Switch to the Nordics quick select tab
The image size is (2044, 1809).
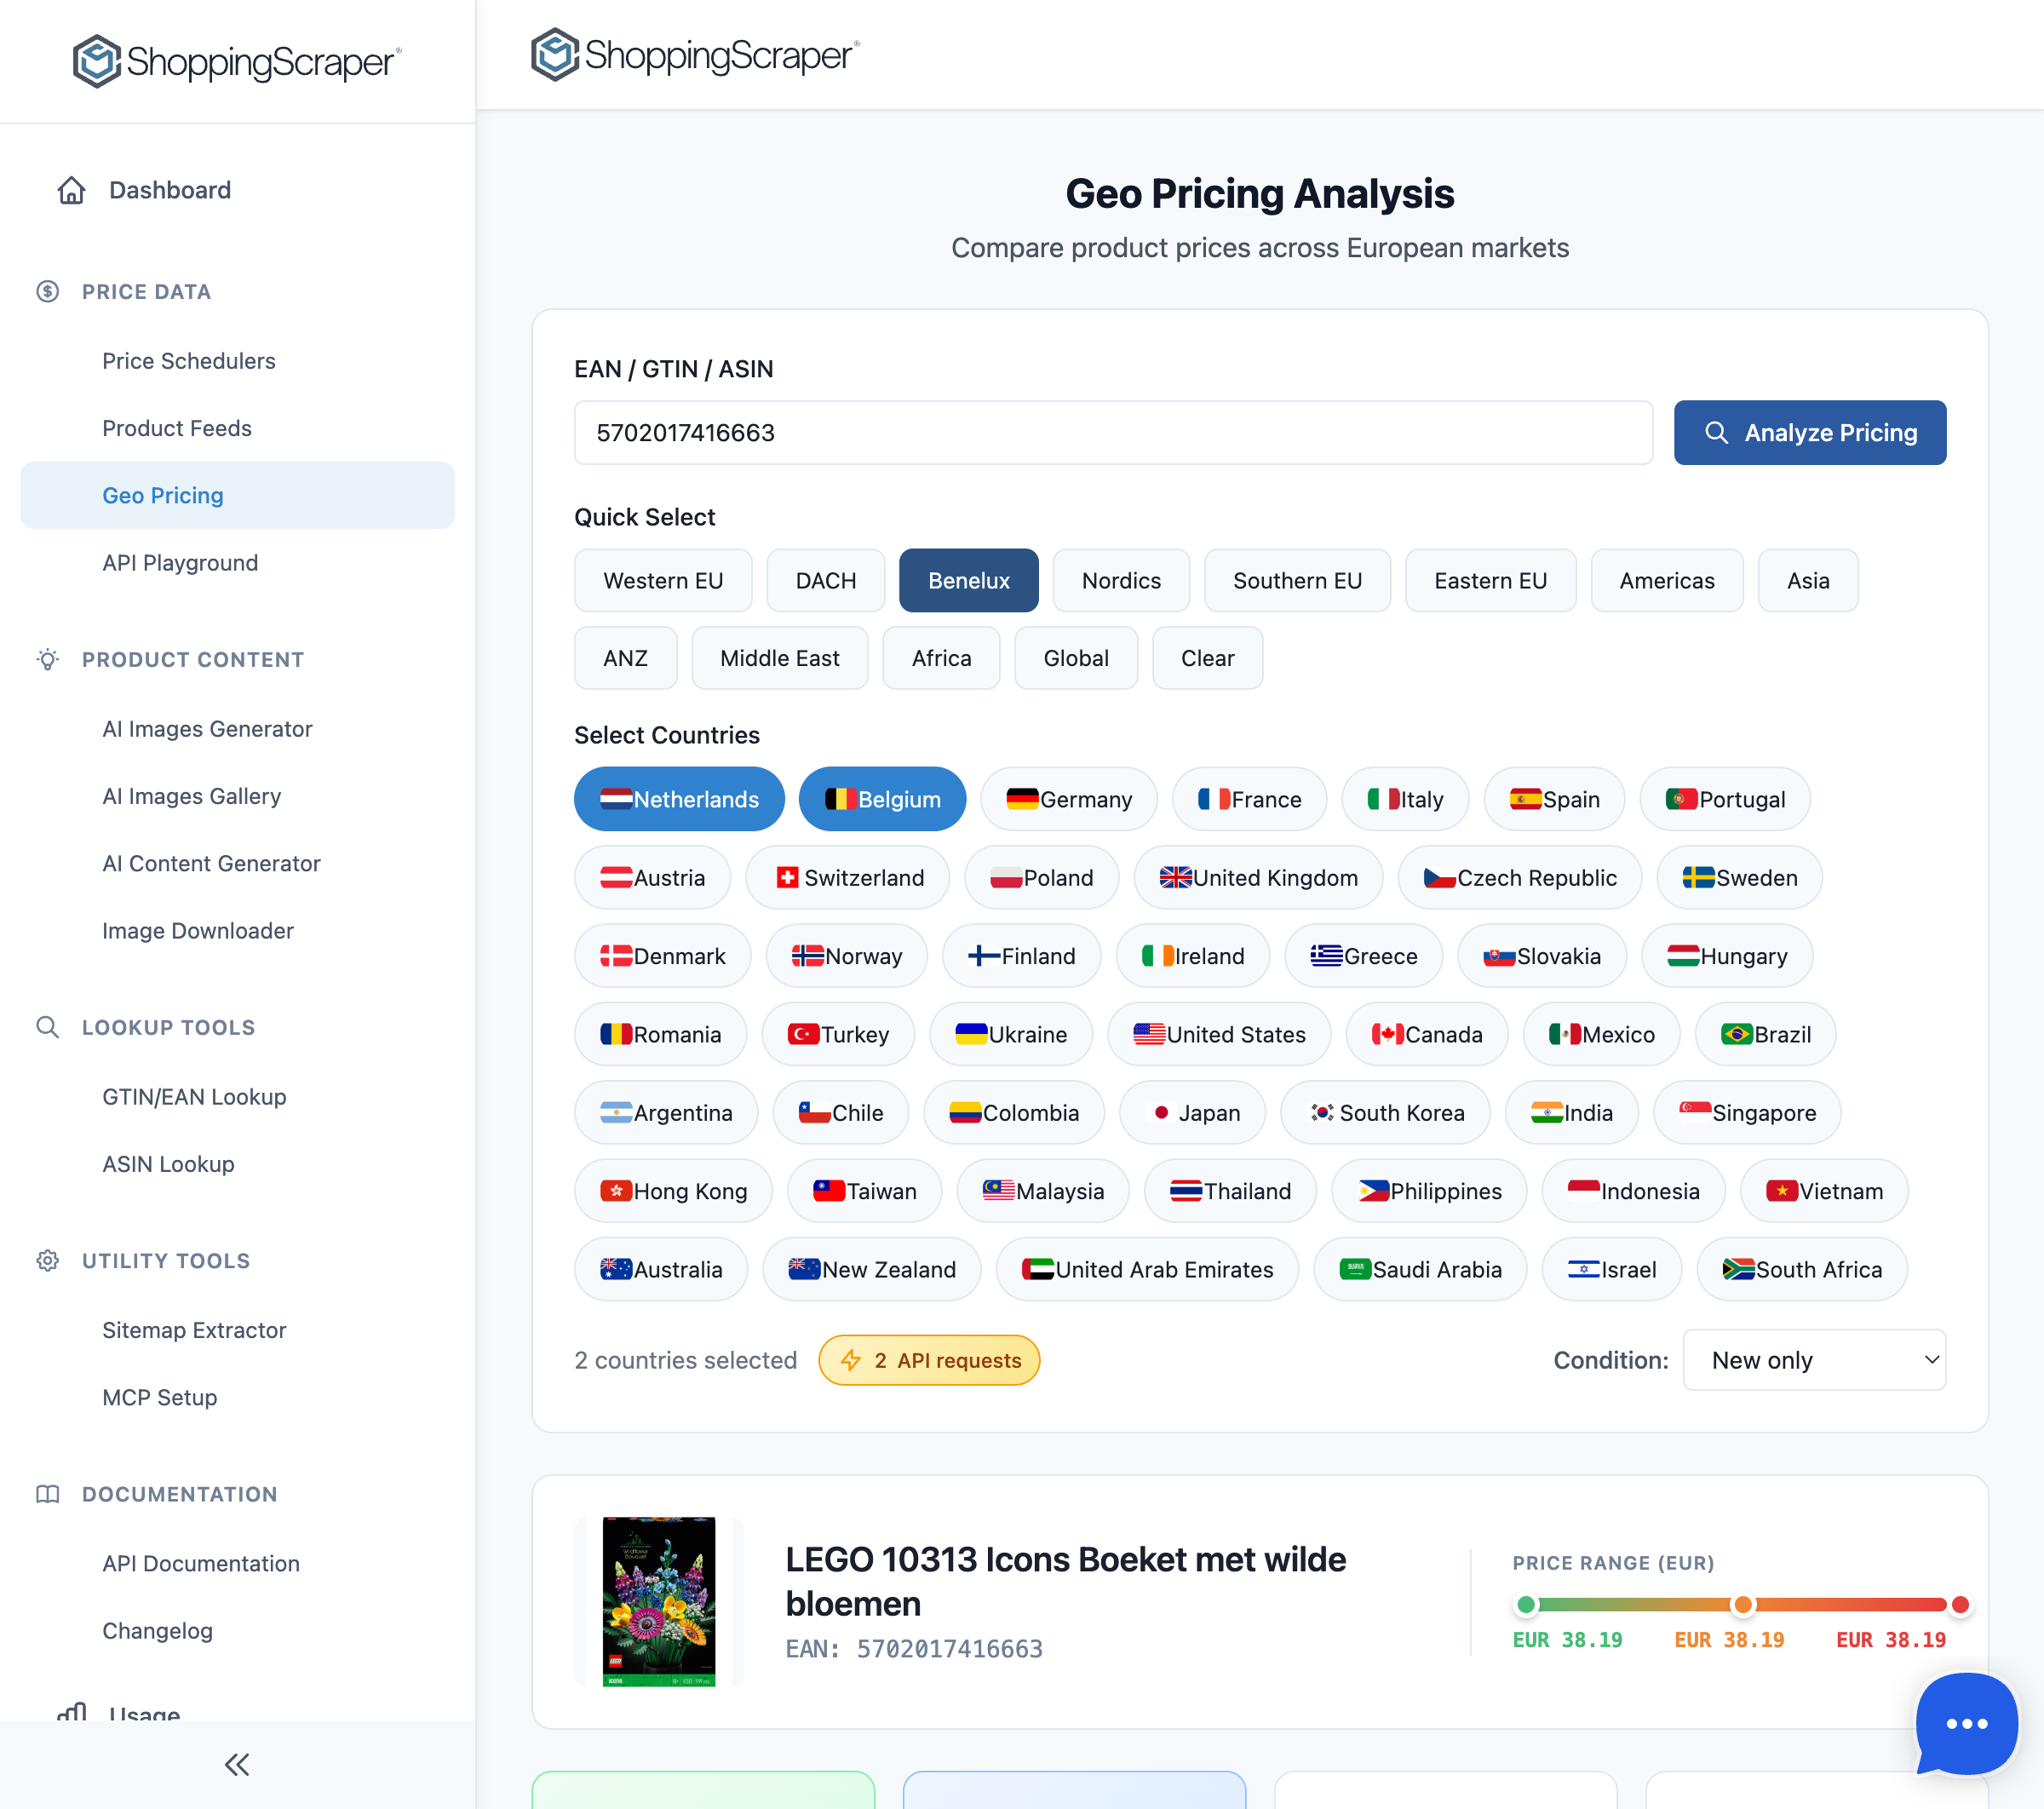pos(1120,580)
